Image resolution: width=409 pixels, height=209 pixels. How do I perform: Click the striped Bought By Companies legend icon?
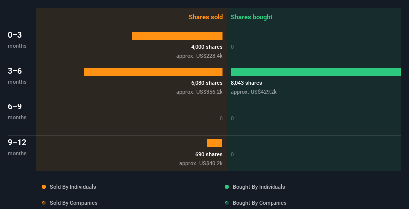pyautogui.click(x=227, y=203)
